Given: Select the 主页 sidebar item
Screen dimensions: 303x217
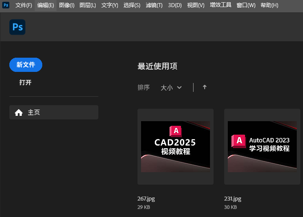Looking at the screenshot, I should click(54, 112).
